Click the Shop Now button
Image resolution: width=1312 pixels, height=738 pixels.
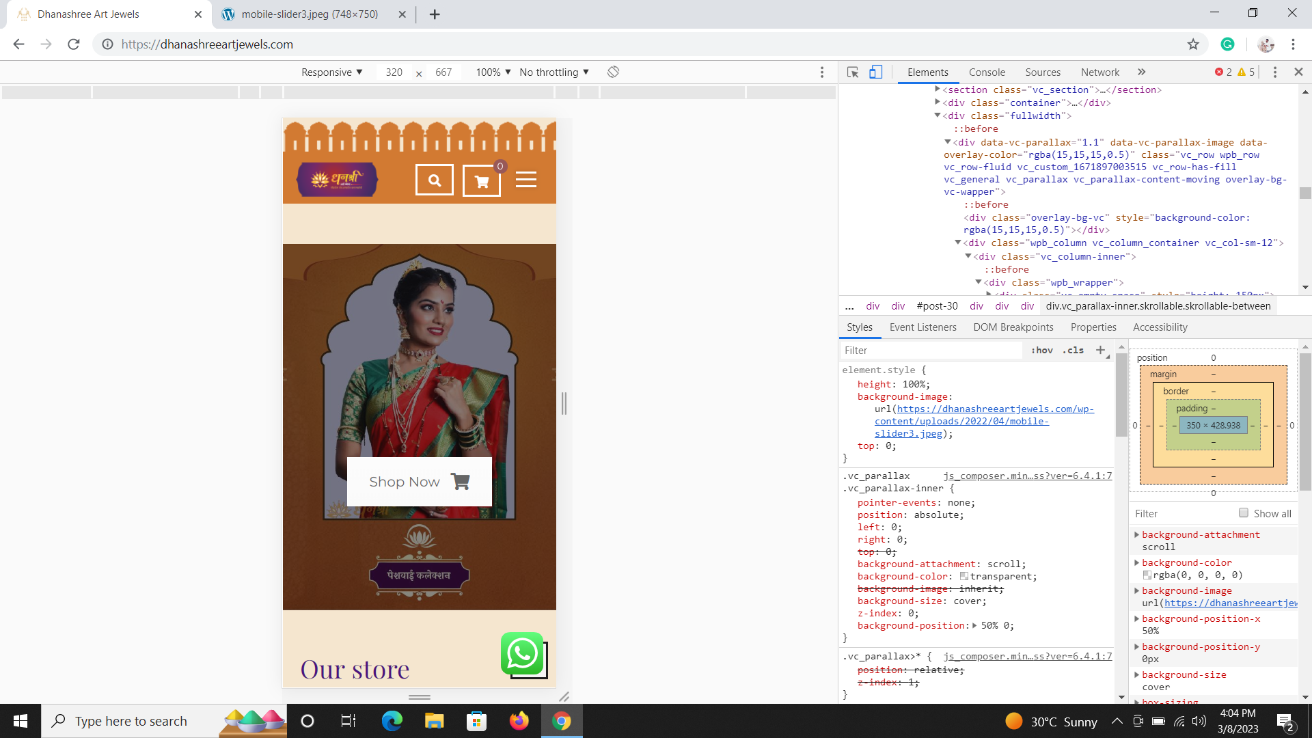coord(419,482)
